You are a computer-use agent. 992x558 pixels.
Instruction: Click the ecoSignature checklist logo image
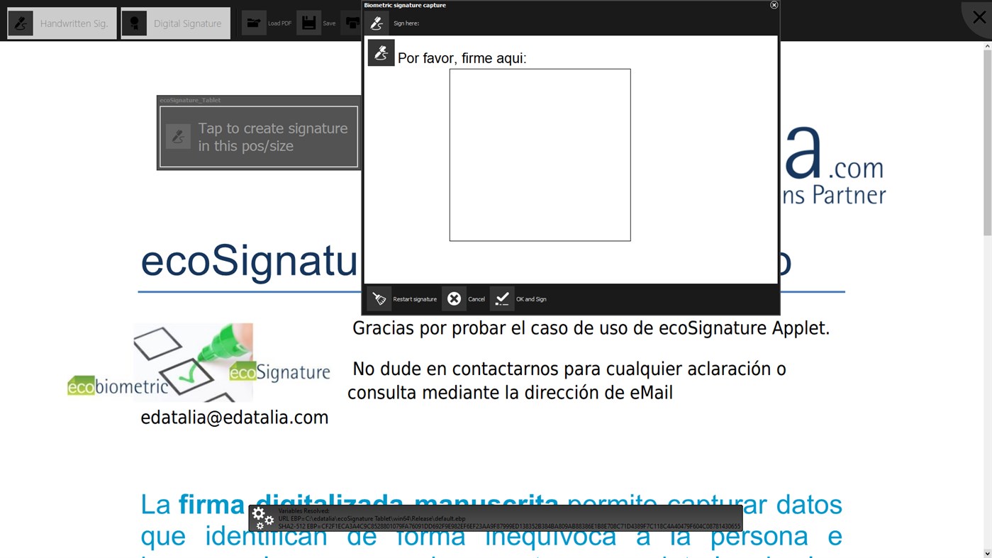(x=193, y=362)
